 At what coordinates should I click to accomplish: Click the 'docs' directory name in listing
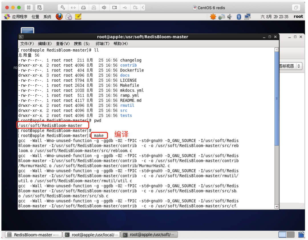point(125,75)
